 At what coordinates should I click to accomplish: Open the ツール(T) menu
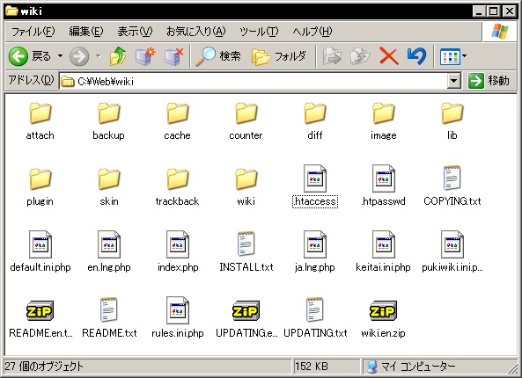(259, 32)
